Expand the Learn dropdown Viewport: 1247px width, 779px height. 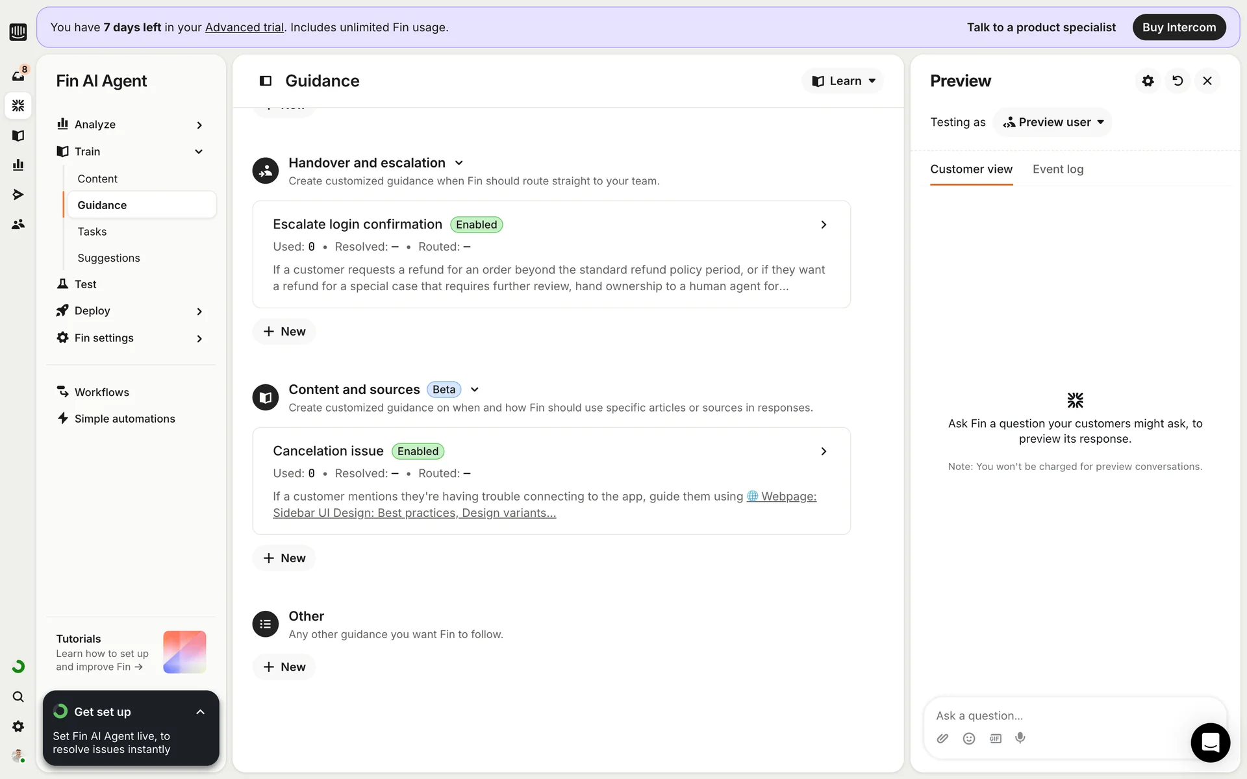pos(843,80)
